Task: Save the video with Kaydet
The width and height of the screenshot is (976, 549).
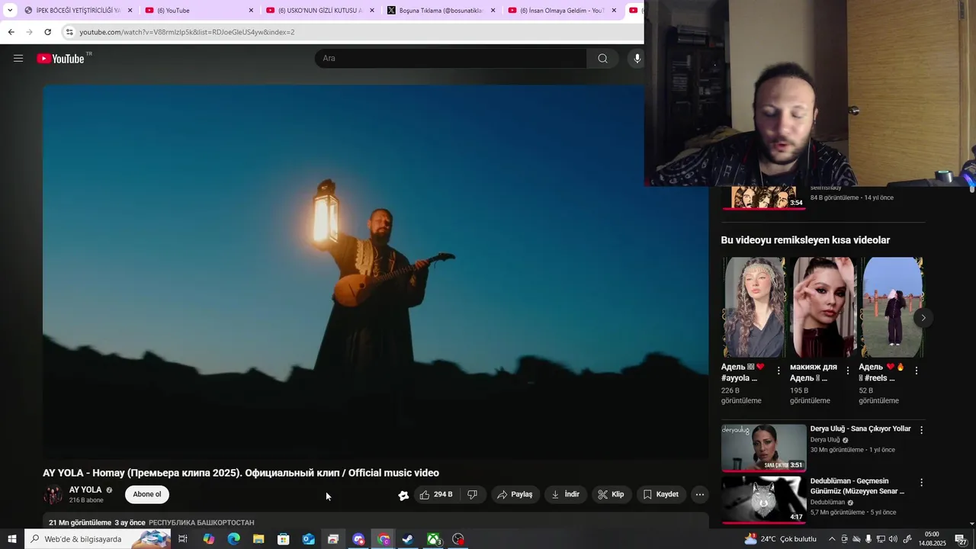Action: [661, 494]
